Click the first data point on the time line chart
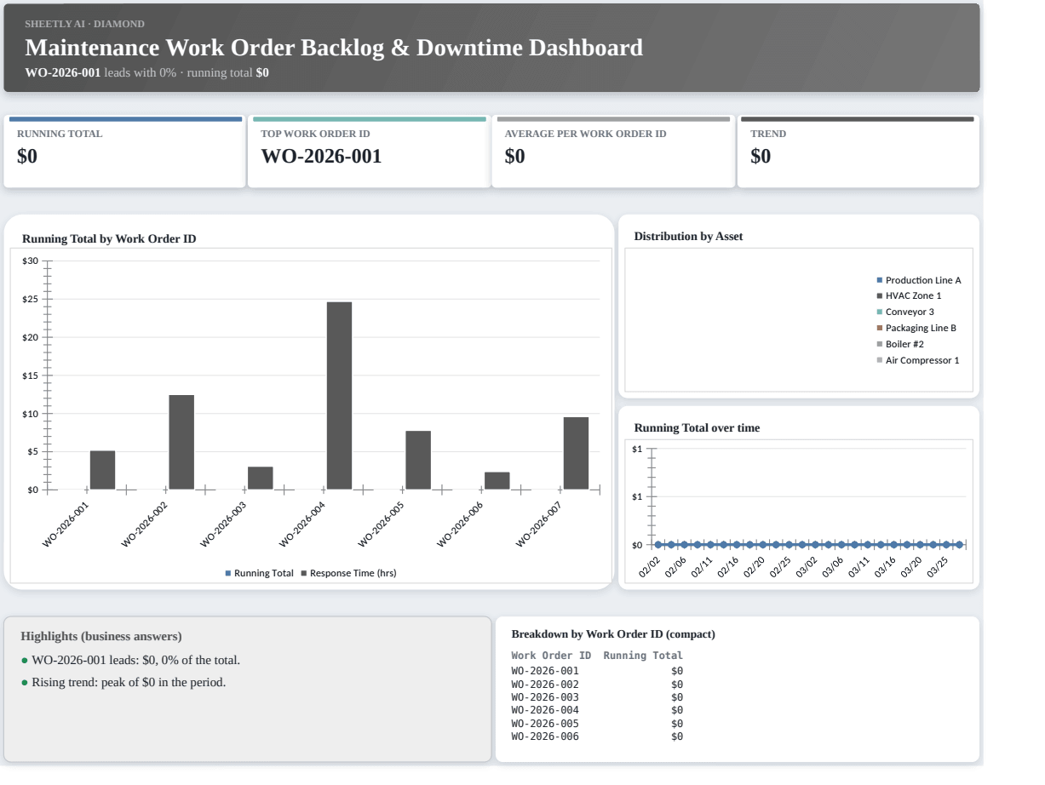Viewport: 1045px width, 785px height. 657,544
